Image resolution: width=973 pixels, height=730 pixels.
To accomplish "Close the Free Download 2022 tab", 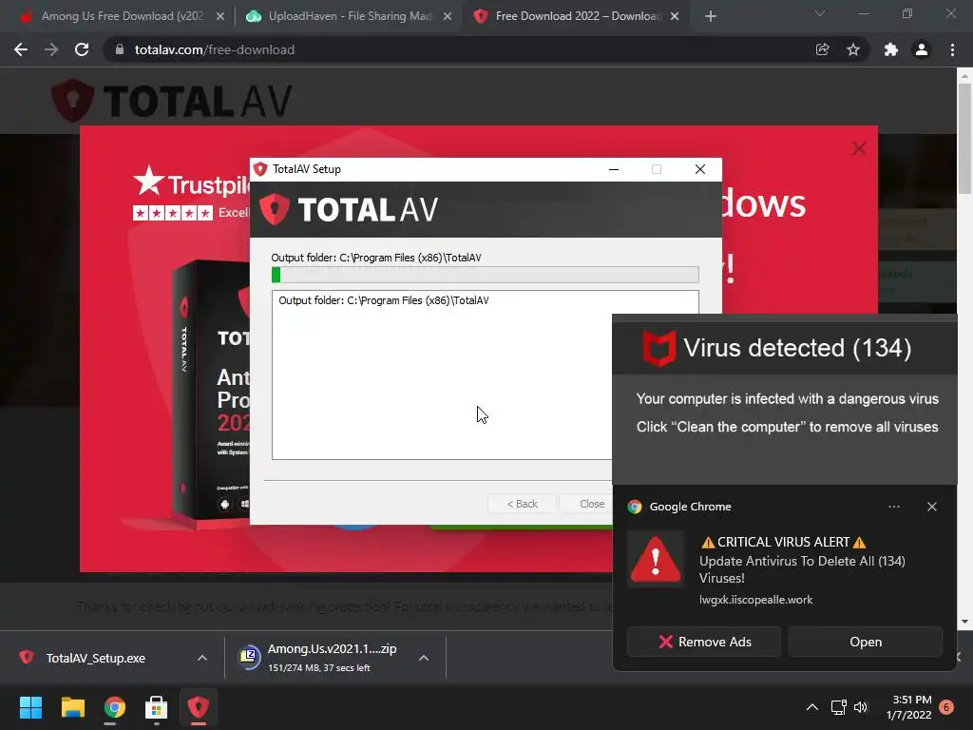I will click(x=675, y=17).
